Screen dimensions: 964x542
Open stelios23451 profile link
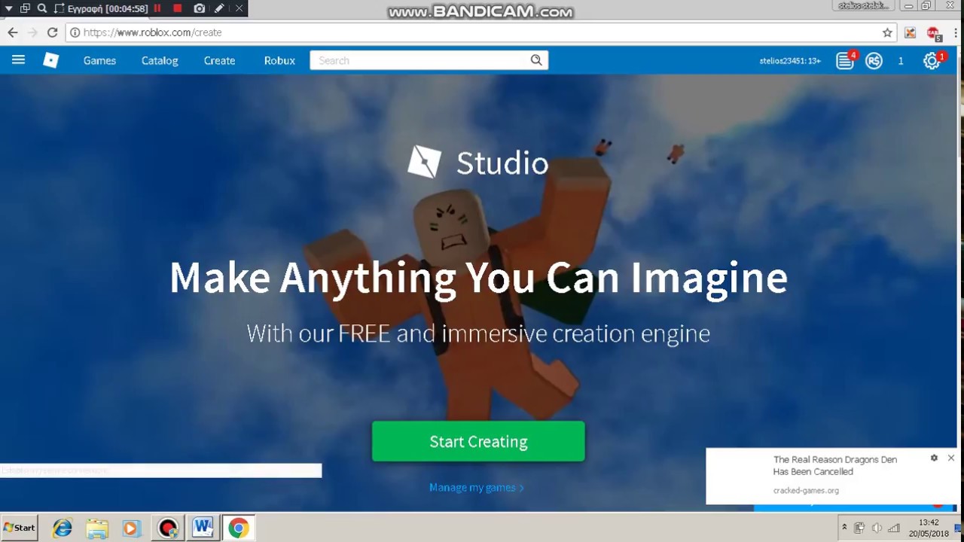coord(790,60)
